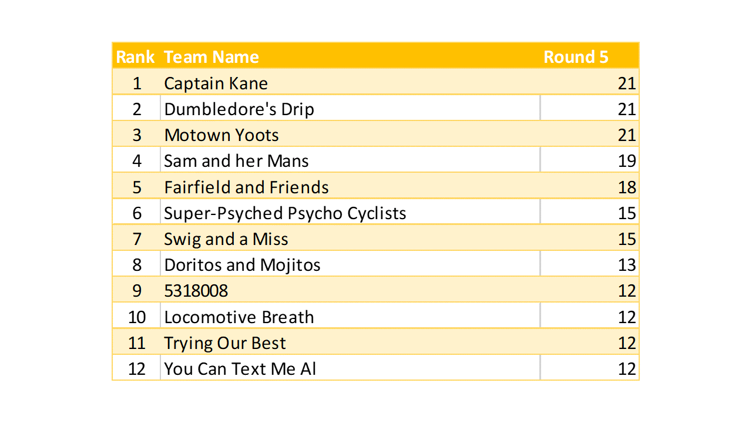Select Doritos and Mojitos score 13
The width and height of the screenshot is (752, 423).
click(626, 265)
